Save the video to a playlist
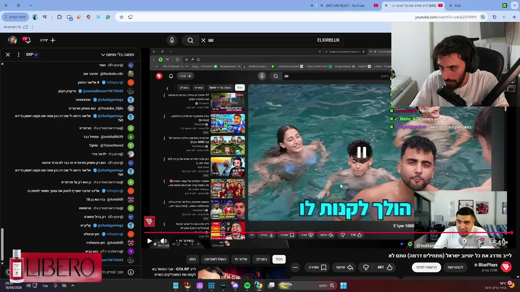Image resolution: width=520 pixels, height=292 pixels. [317, 267]
